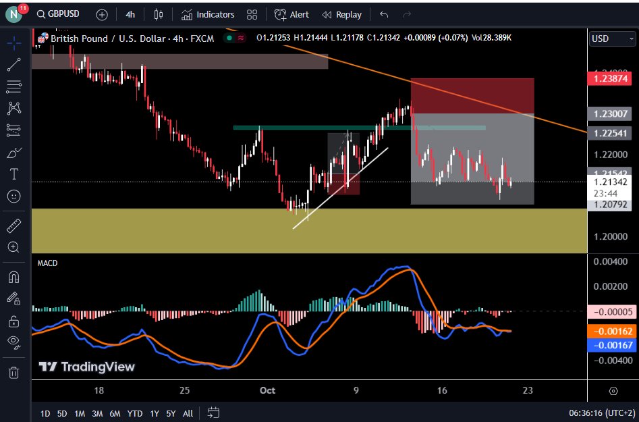639x422 pixels.
Task: Toggle market status green dot indicator
Action: tap(229, 38)
